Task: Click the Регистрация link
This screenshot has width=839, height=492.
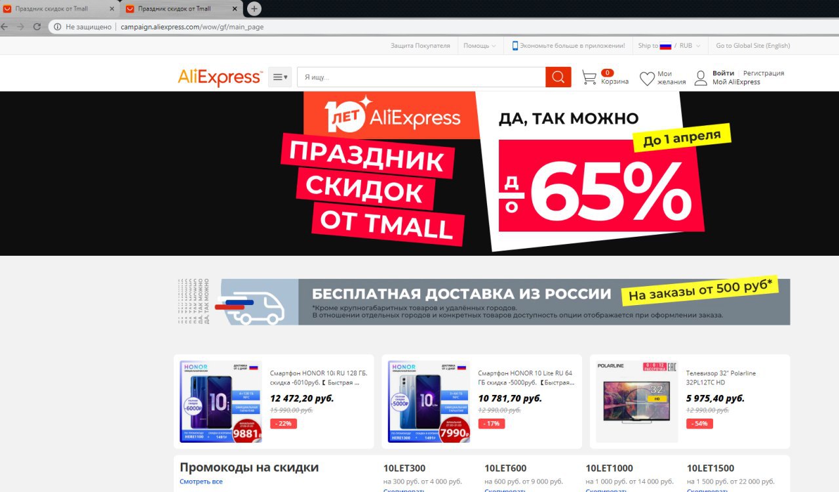Action: point(764,73)
